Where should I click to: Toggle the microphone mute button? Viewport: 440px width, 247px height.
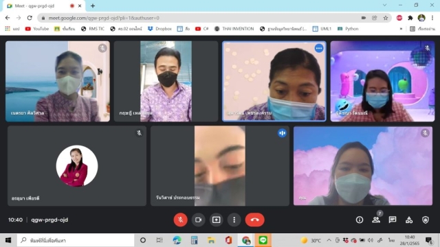pyautogui.click(x=180, y=220)
